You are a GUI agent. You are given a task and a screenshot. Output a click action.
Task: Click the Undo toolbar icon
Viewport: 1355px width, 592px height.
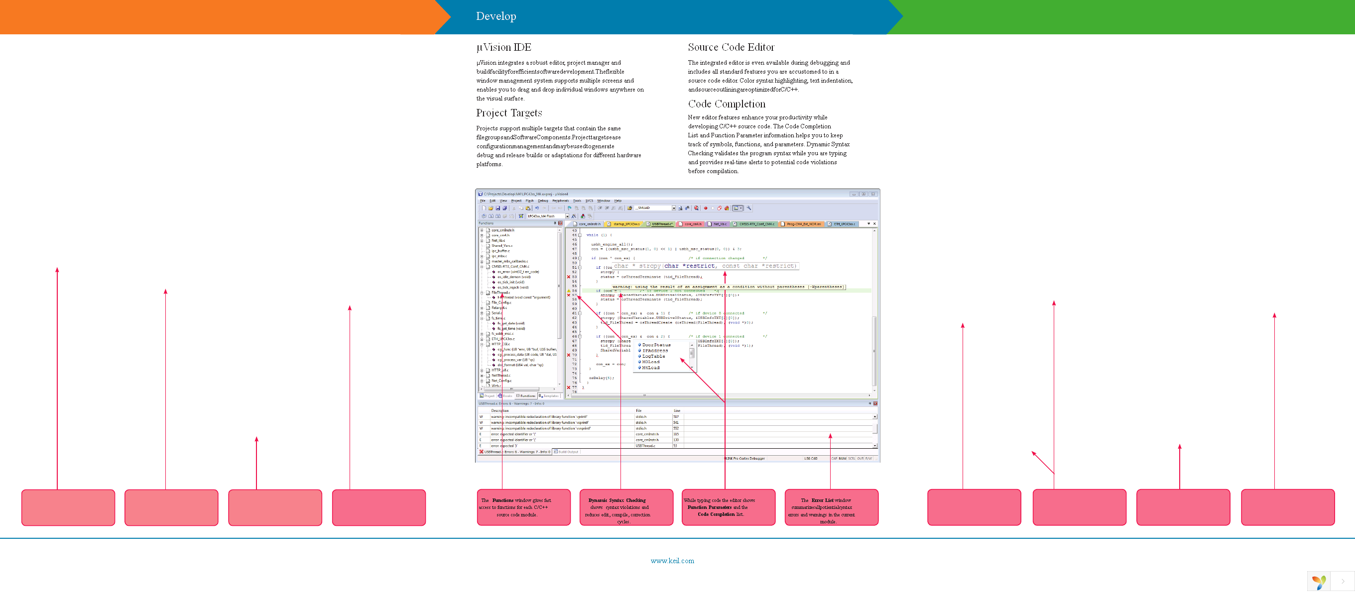pos(537,208)
